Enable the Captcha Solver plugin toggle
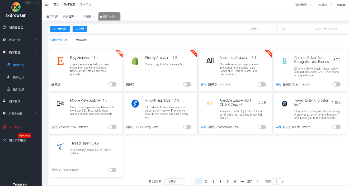 pyautogui.click(x=336, y=84)
